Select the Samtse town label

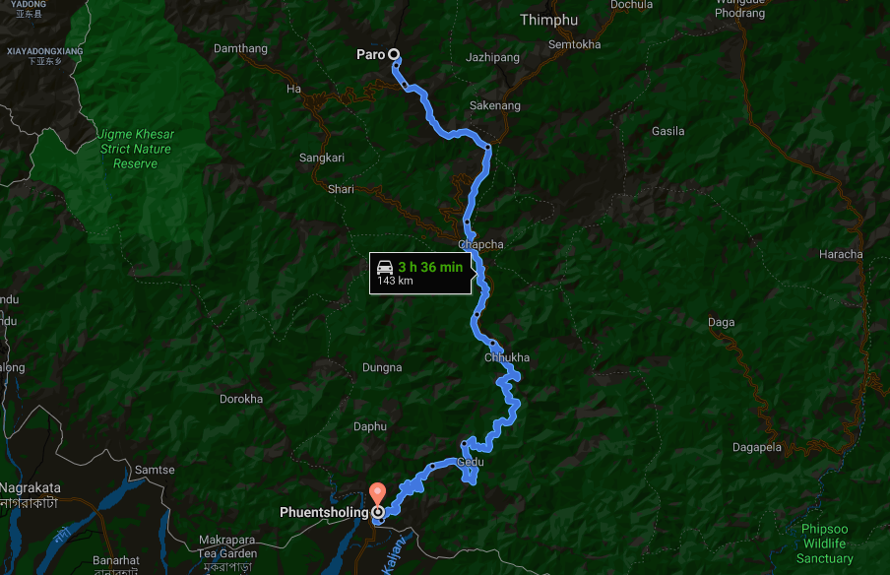pyautogui.click(x=155, y=470)
